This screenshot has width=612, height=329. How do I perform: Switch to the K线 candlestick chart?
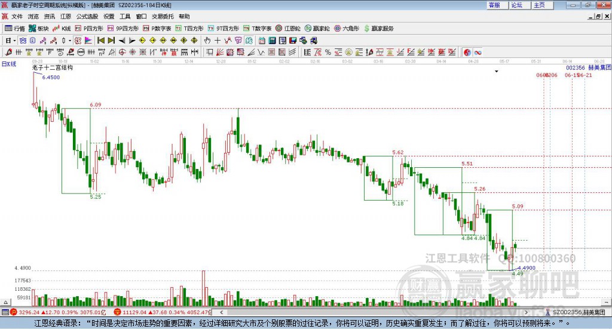[62, 29]
